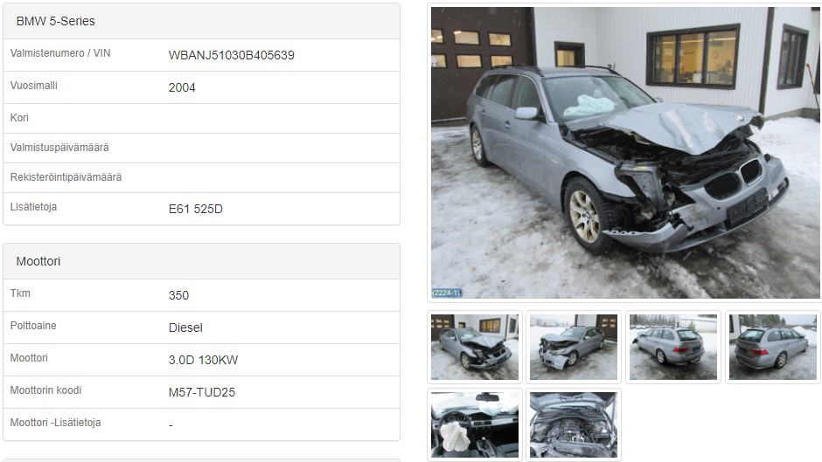Click the Rekisteröintipäivämäärä row label
The height and width of the screenshot is (462, 822).
[x=66, y=177]
